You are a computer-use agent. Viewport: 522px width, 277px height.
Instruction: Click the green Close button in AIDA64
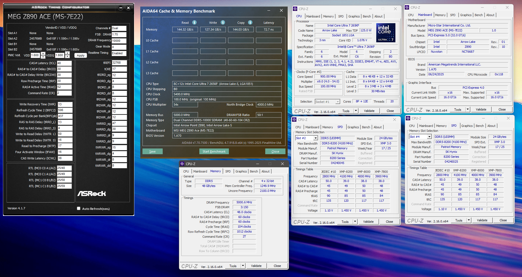275,151
